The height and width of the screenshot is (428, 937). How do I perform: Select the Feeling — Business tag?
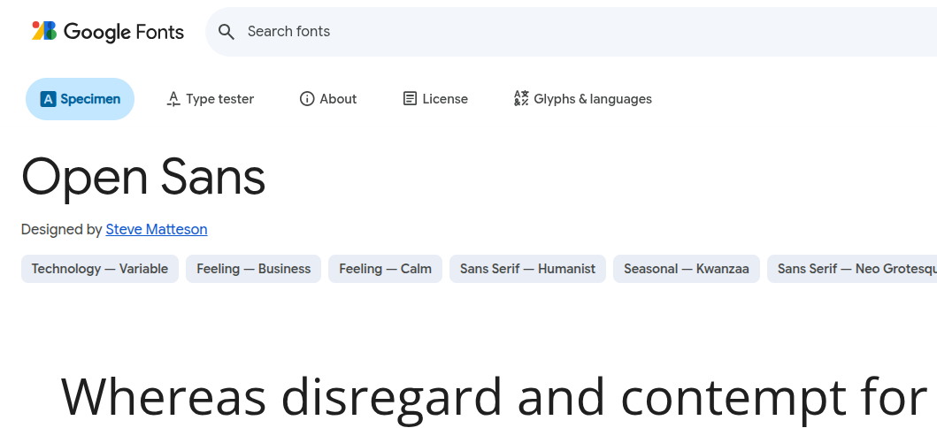(253, 269)
